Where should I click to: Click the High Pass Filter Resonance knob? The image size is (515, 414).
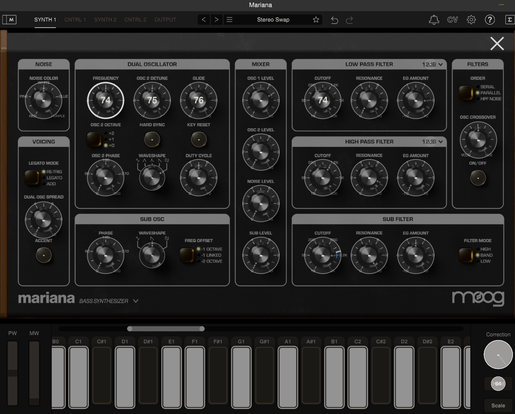pyautogui.click(x=369, y=178)
